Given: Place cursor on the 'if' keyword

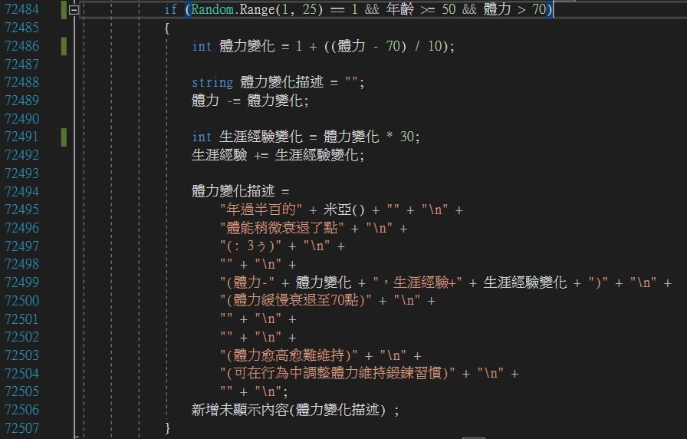Looking at the screenshot, I should 170,11.
